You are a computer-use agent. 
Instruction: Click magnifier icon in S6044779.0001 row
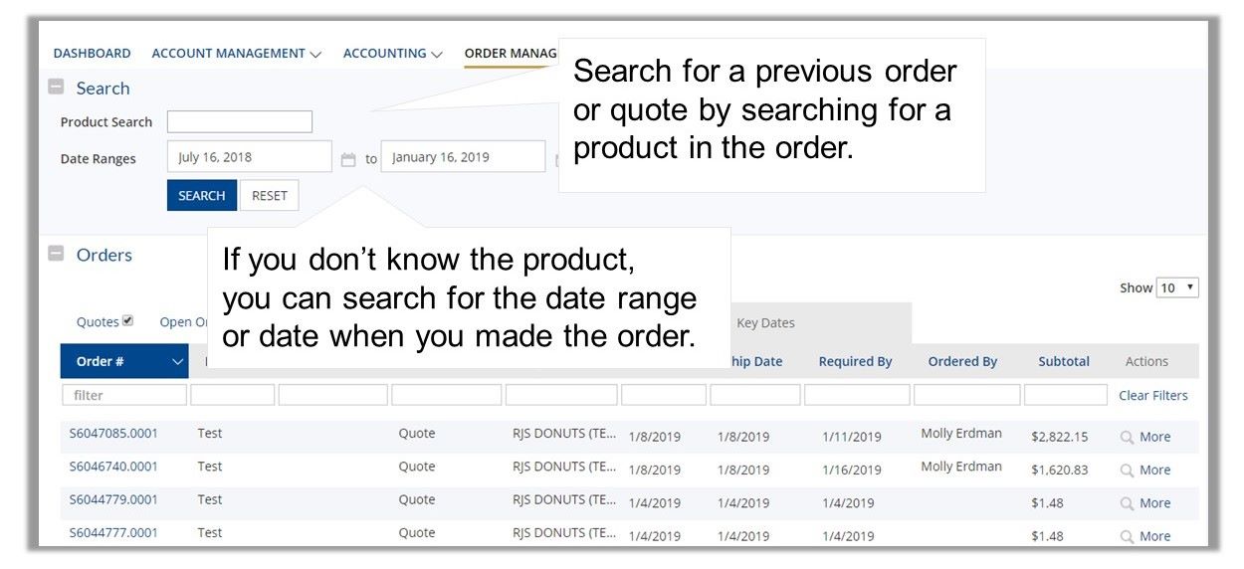click(x=1127, y=503)
